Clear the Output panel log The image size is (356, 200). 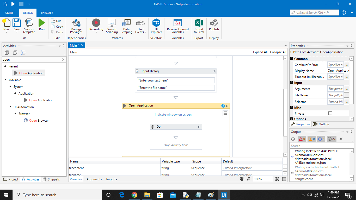coord(341,139)
